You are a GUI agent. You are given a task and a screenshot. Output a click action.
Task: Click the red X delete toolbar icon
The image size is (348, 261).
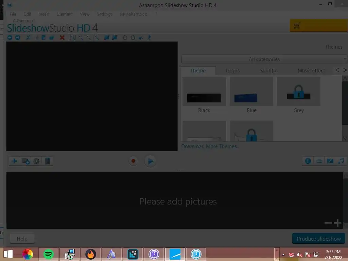point(62,37)
